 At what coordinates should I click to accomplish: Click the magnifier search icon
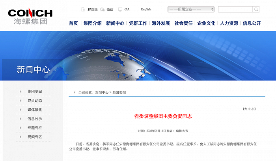tap(256, 9)
